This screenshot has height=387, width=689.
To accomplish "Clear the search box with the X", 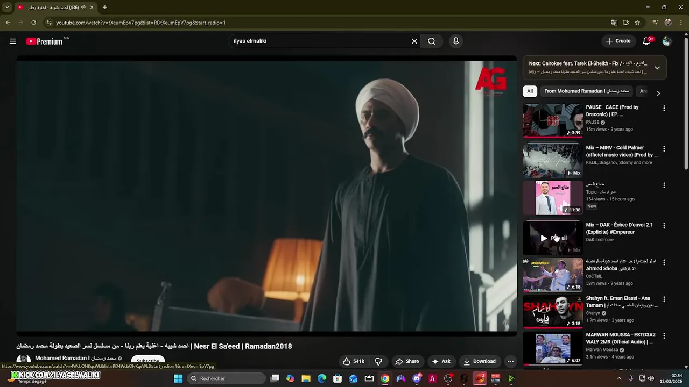I will click(x=414, y=41).
